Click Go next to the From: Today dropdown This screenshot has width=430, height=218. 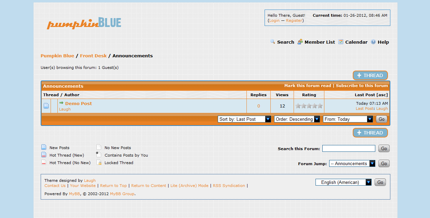381,119
